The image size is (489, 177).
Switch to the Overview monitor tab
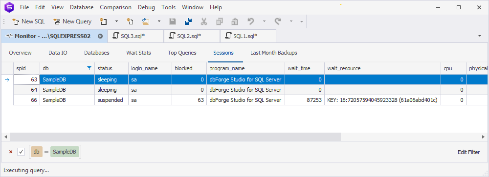click(20, 53)
